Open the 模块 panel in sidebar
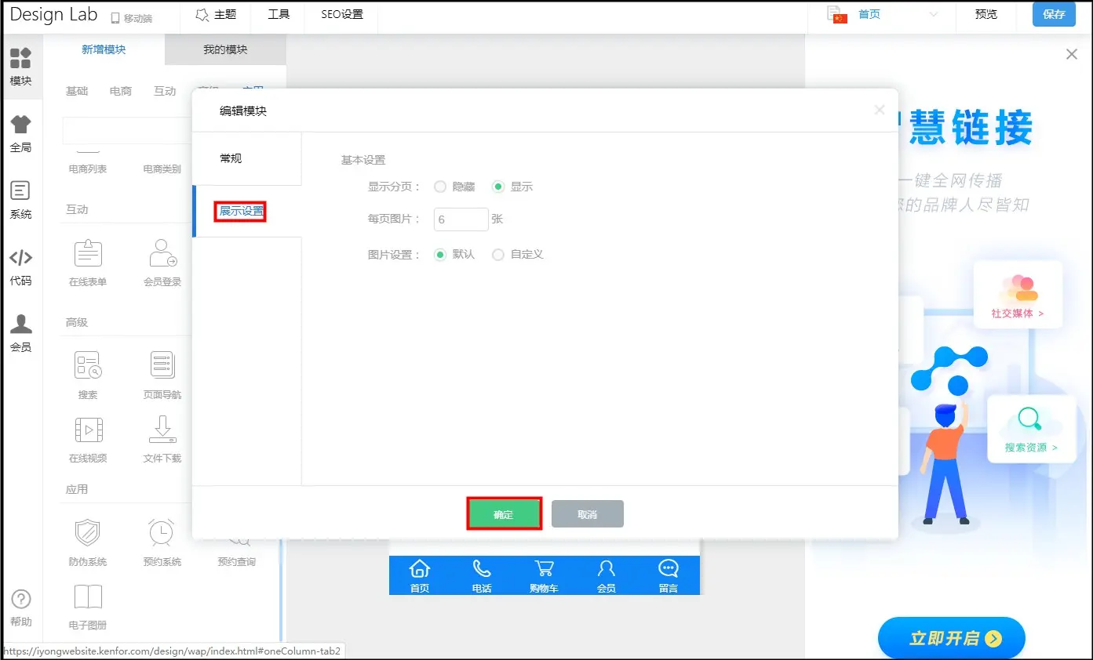The height and width of the screenshot is (660, 1093). pyautogui.click(x=20, y=66)
